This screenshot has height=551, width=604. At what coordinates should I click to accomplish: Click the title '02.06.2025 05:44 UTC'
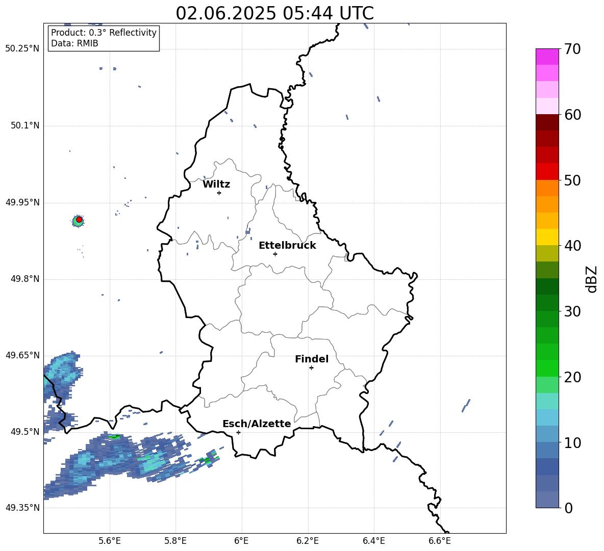pos(274,13)
